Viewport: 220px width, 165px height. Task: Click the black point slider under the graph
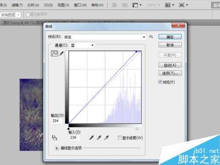point(69,128)
